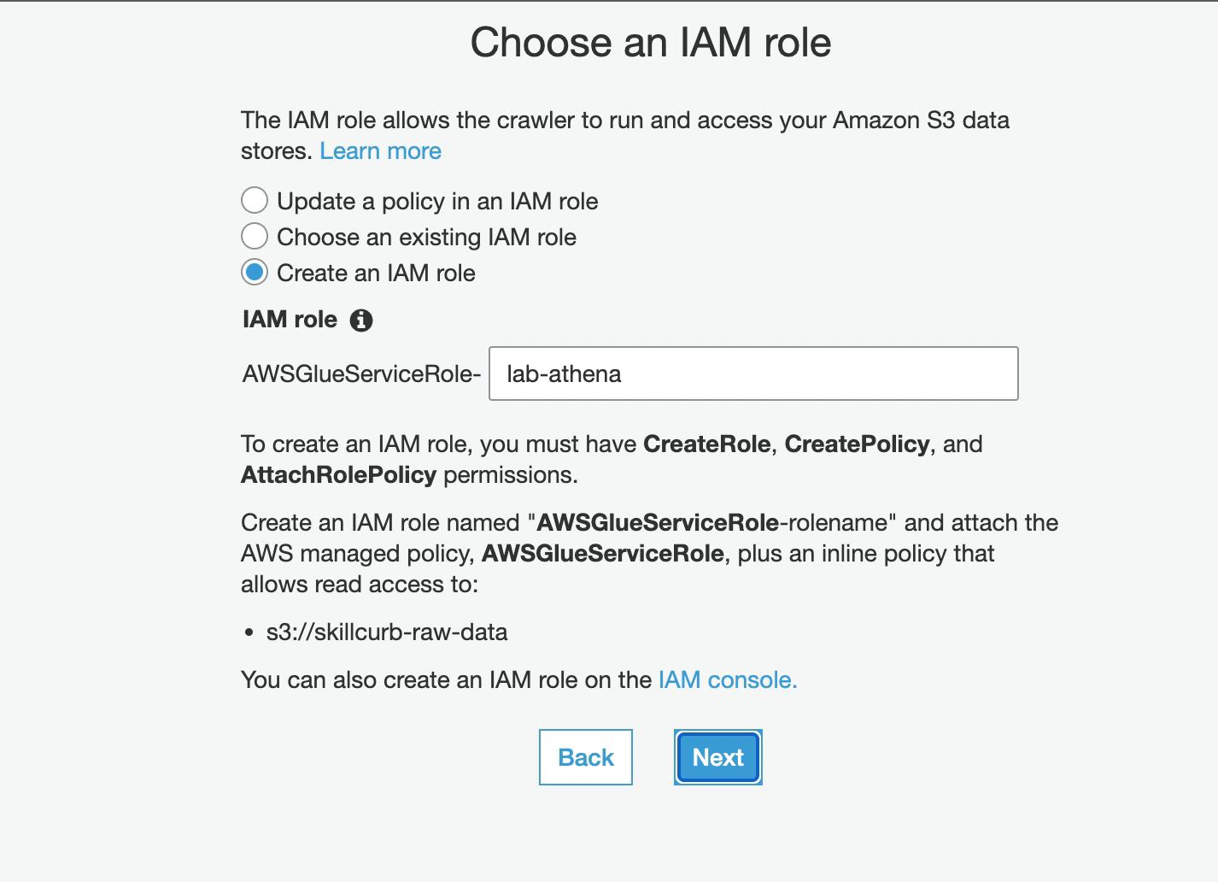
Task: Select the Create an IAM role radio button
Action: tap(255, 273)
